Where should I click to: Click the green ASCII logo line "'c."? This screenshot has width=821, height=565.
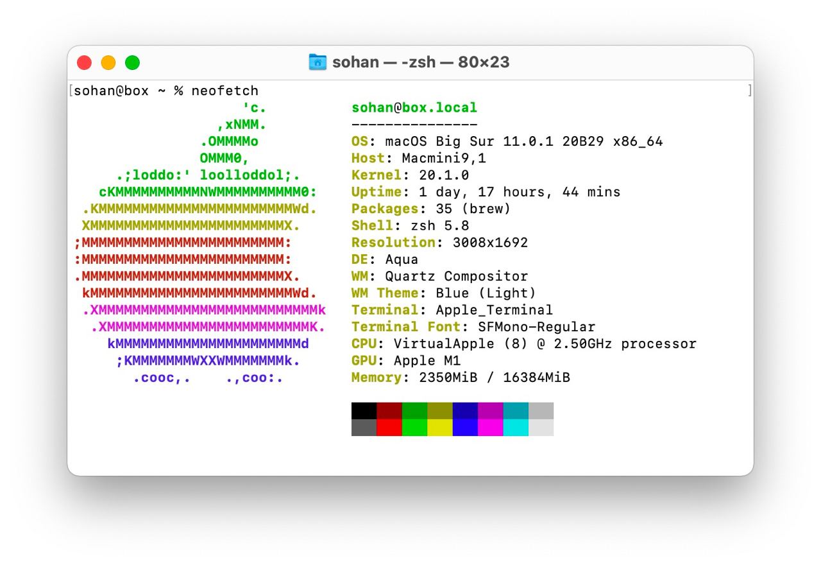[x=254, y=108]
